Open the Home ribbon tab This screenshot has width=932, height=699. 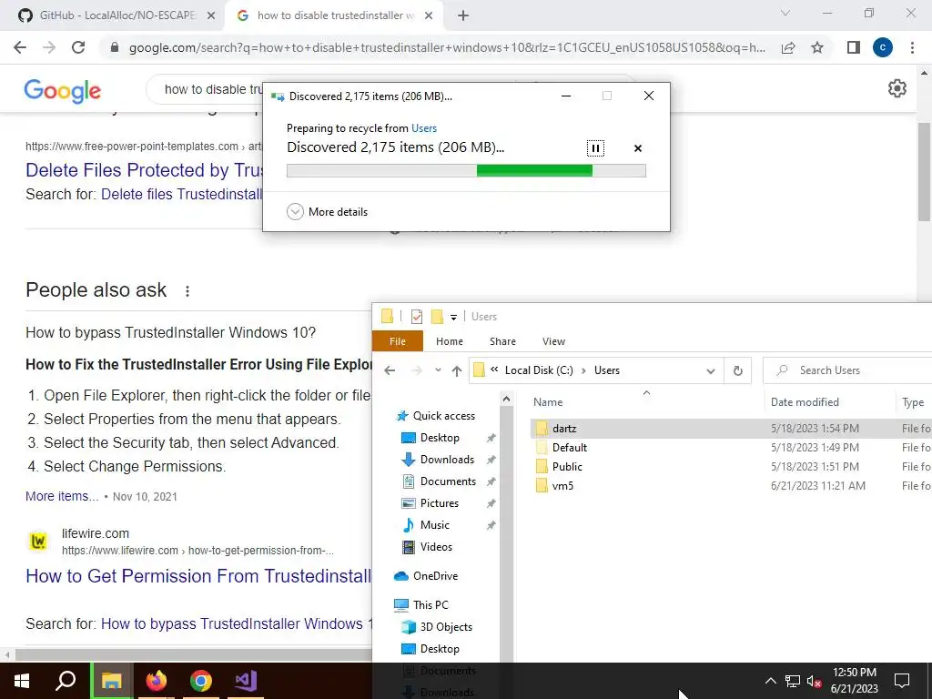pyautogui.click(x=450, y=341)
